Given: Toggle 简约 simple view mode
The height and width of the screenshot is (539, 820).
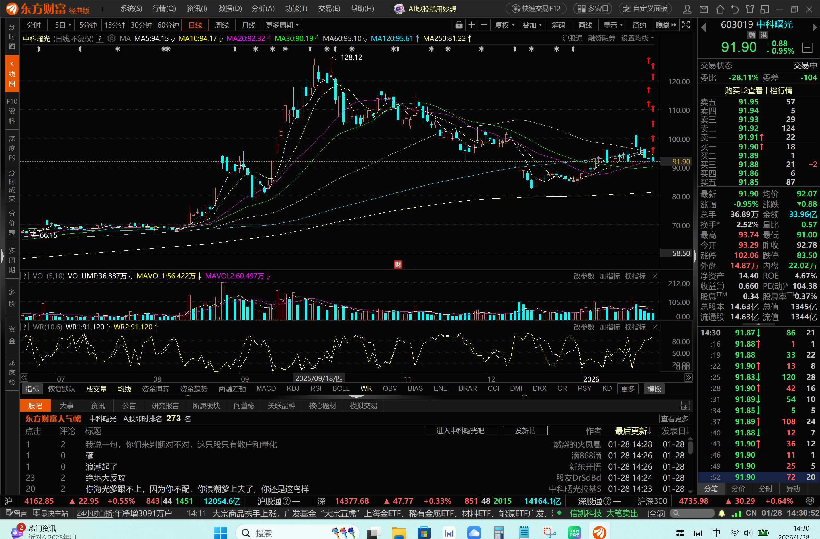Looking at the screenshot, I should coord(639,25).
